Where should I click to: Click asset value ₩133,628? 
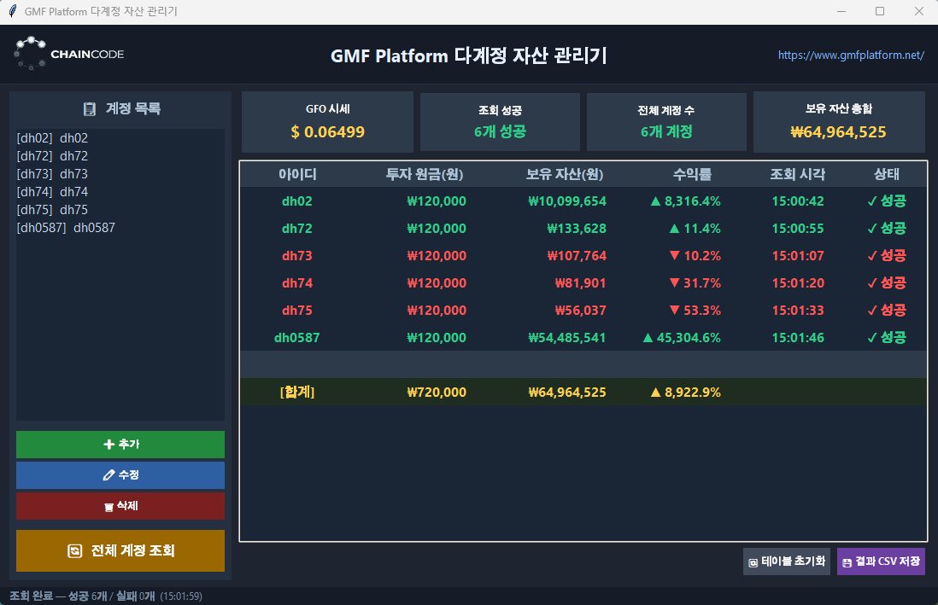[577, 229]
